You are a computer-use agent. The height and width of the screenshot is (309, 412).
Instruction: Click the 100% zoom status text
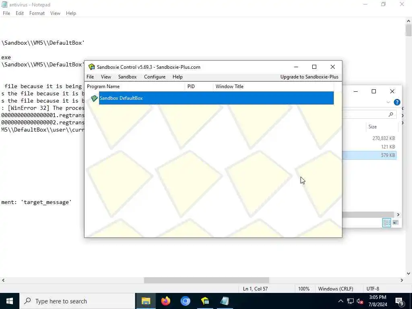pyautogui.click(x=304, y=289)
